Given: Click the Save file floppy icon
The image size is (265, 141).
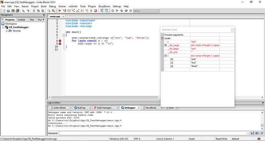Looking at the screenshot, I should [13, 11].
